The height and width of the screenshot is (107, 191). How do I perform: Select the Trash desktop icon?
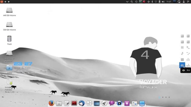tap(9, 40)
